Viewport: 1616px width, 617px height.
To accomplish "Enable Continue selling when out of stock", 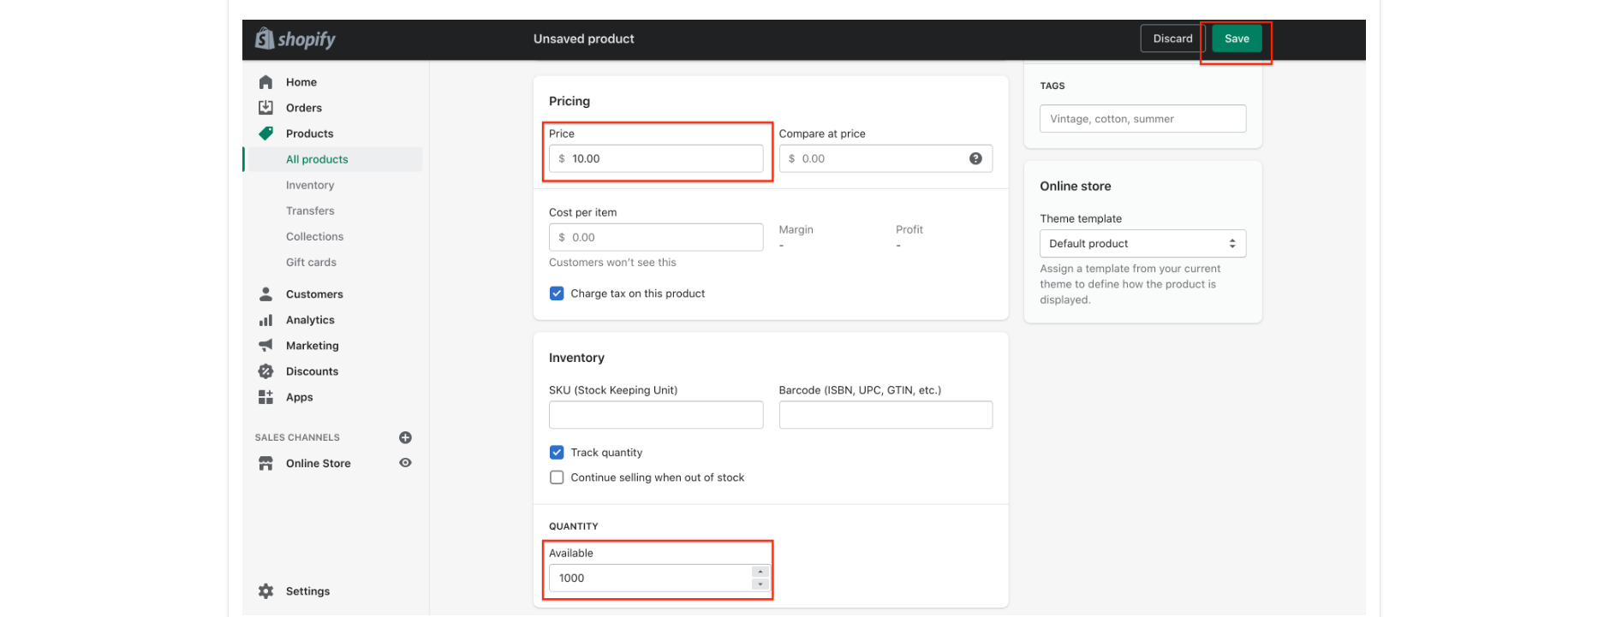I will coord(557,478).
